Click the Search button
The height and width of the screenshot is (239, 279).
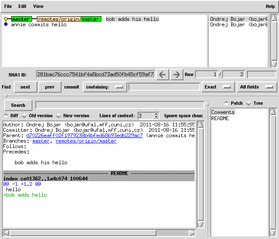pos(18,105)
